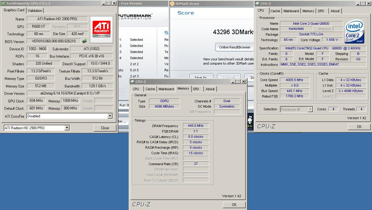The height and width of the screenshot is (210, 372).
Task: Click the Instructions MMX, SSE list field
Action: [x=323, y=65]
